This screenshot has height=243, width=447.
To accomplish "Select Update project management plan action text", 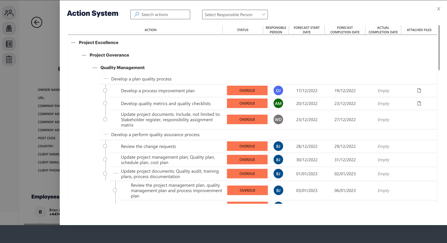I will [x=168, y=160].
